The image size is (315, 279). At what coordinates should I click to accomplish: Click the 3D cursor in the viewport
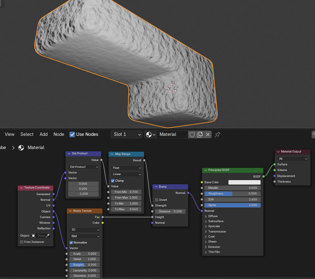tap(172, 88)
